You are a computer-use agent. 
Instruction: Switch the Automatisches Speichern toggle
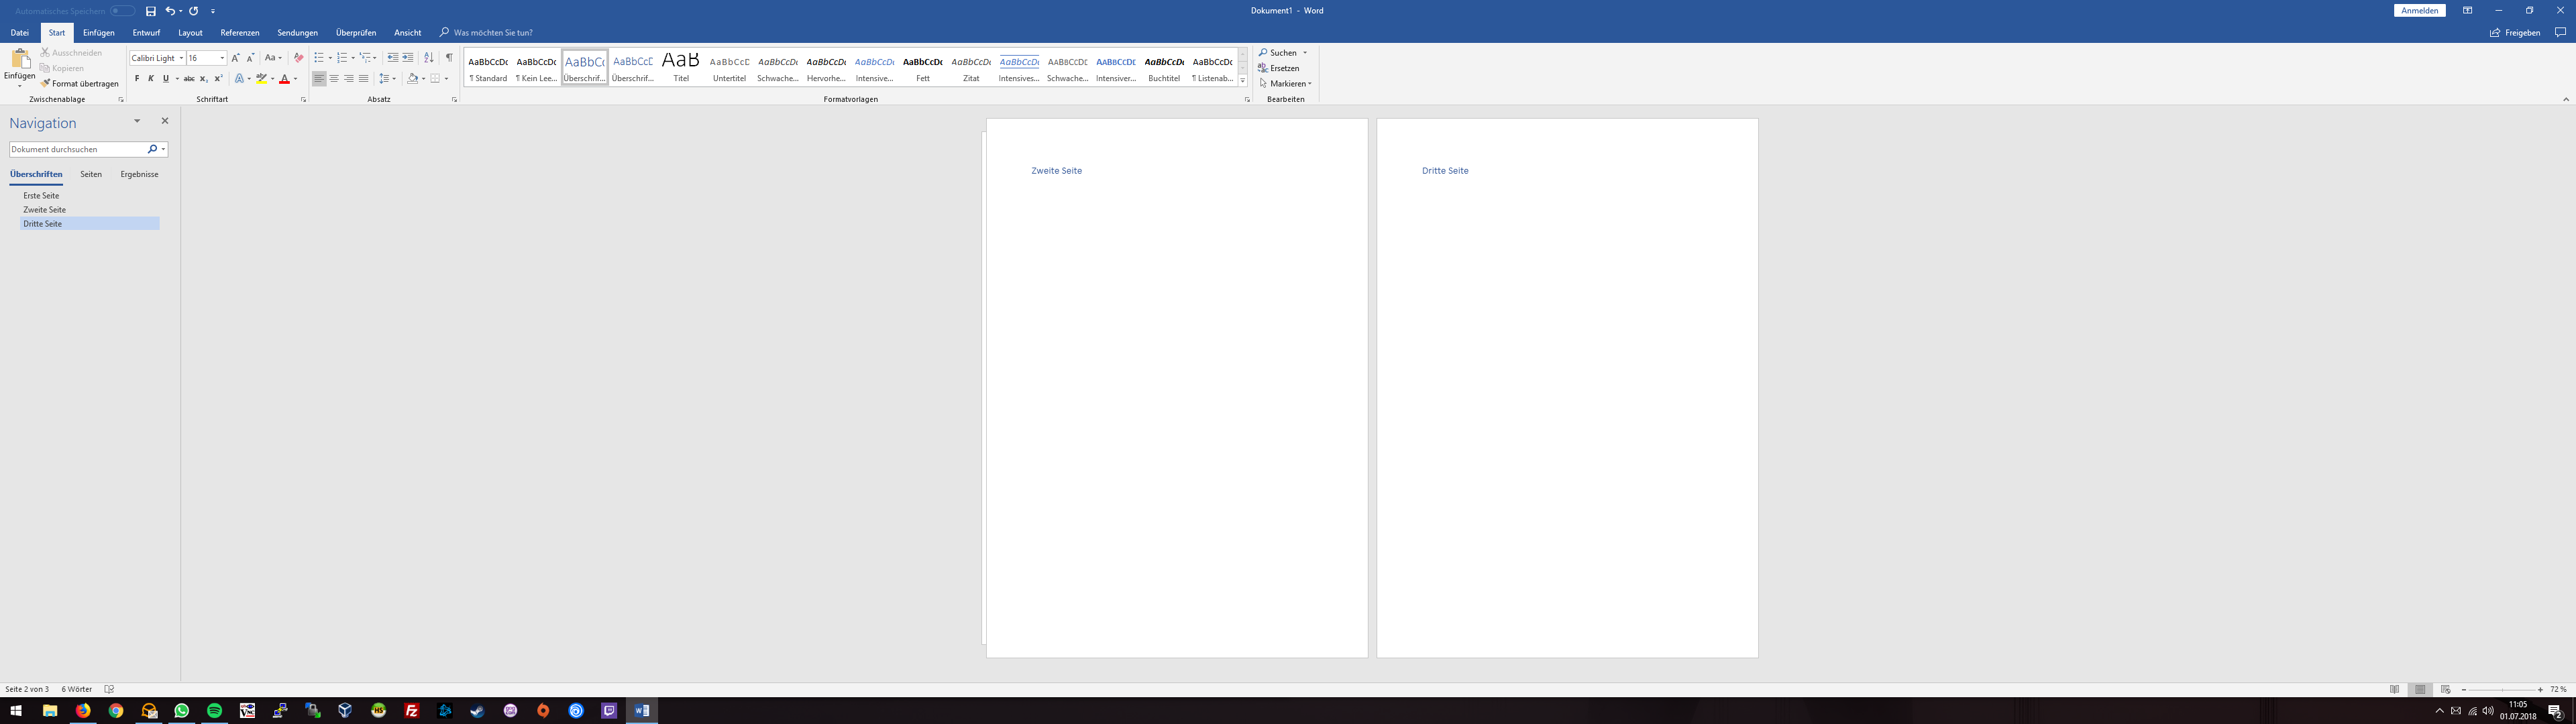[122, 11]
